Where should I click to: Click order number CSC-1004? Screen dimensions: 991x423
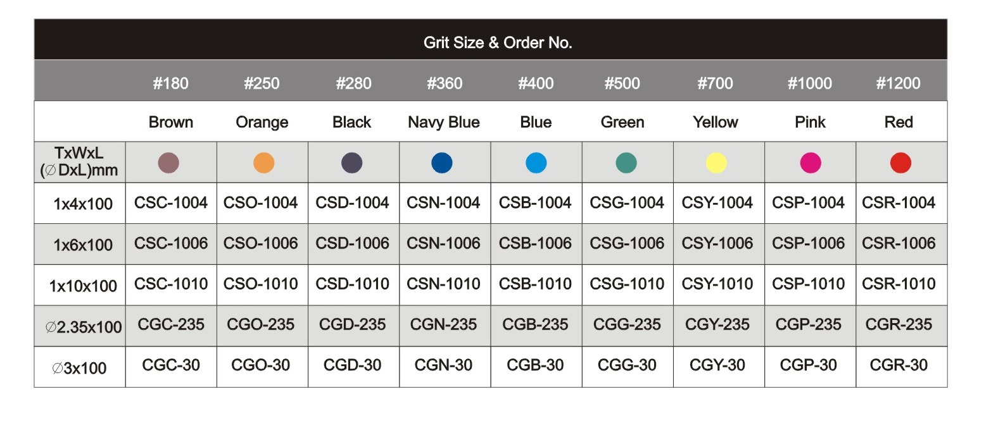pos(171,203)
